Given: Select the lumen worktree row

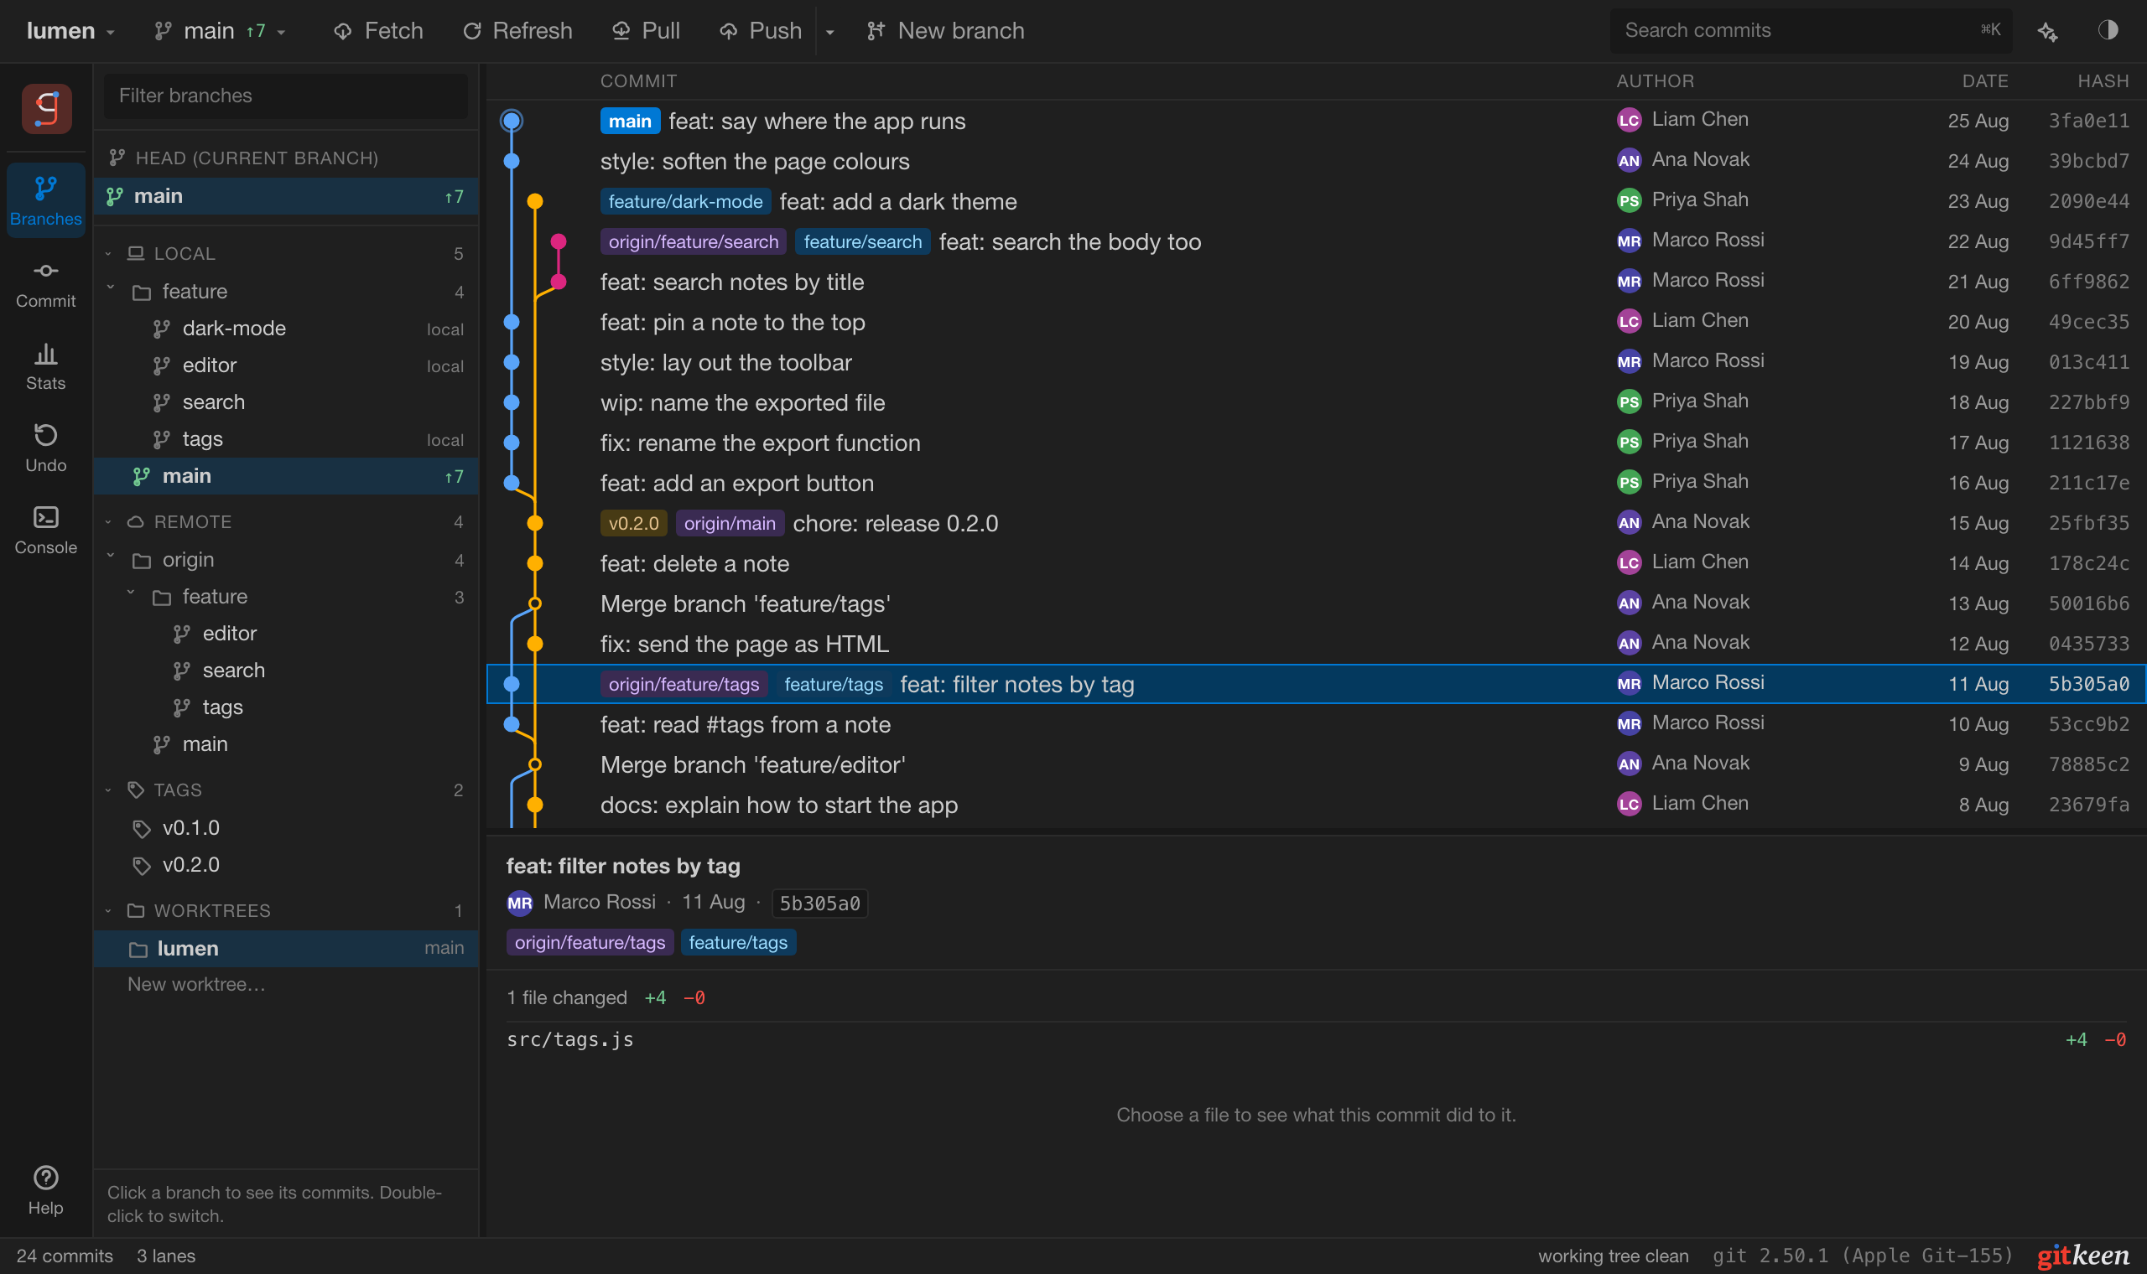Looking at the screenshot, I should [286, 949].
